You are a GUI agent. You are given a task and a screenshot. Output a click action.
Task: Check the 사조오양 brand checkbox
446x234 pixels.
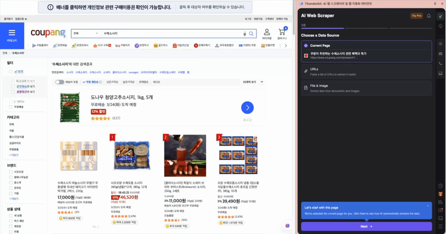[x=11, y=171]
